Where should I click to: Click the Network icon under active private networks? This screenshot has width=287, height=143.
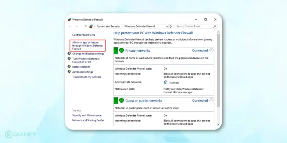(165, 82)
